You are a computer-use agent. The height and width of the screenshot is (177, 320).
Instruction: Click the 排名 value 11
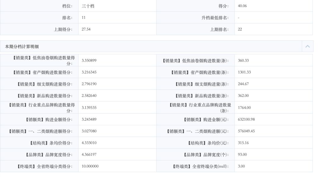tap(84, 18)
